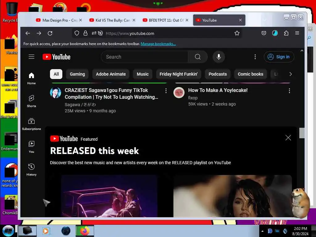316x237 pixels.
Task: Open the site permissions icon in address bar
Action: tap(94, 33)
